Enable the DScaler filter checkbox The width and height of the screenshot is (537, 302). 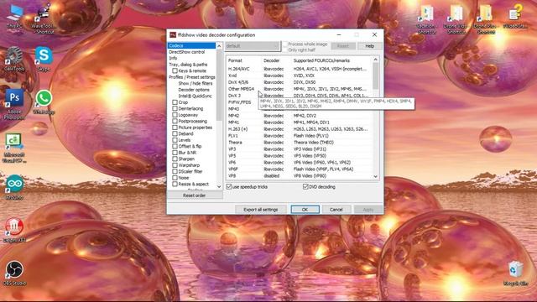[175, 171]
